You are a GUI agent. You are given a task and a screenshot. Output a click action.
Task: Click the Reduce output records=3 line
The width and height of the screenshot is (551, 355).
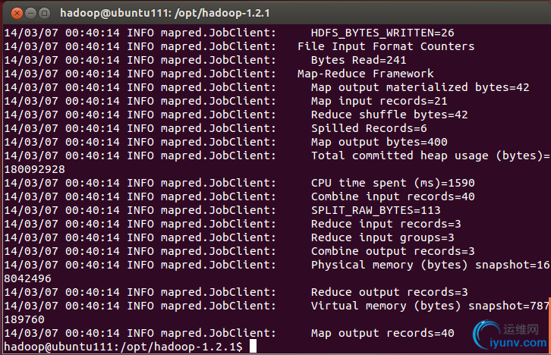tap(389, 292)
